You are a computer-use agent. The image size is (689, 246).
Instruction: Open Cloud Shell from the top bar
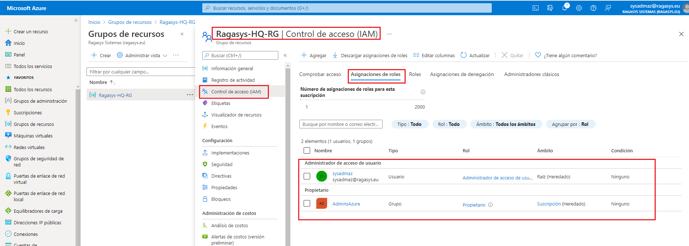click(x=536, y=8)
